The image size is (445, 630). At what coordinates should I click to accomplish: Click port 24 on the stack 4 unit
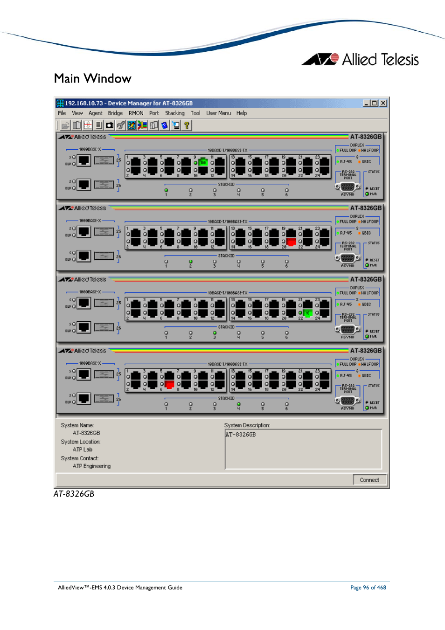(325, 385)
